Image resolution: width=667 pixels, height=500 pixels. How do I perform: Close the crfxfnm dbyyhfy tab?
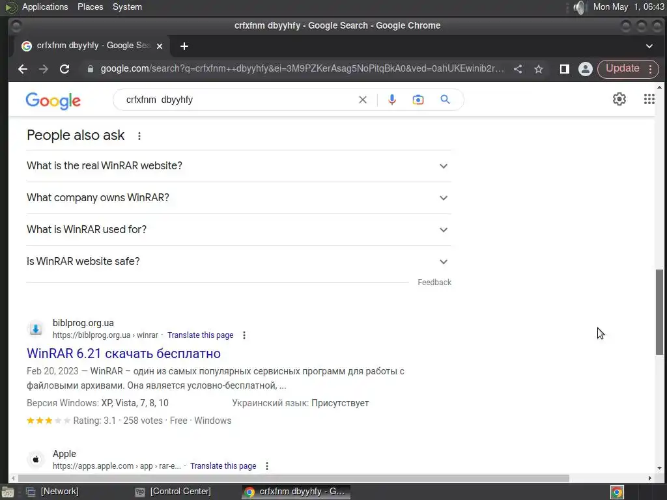pos(160,46)
